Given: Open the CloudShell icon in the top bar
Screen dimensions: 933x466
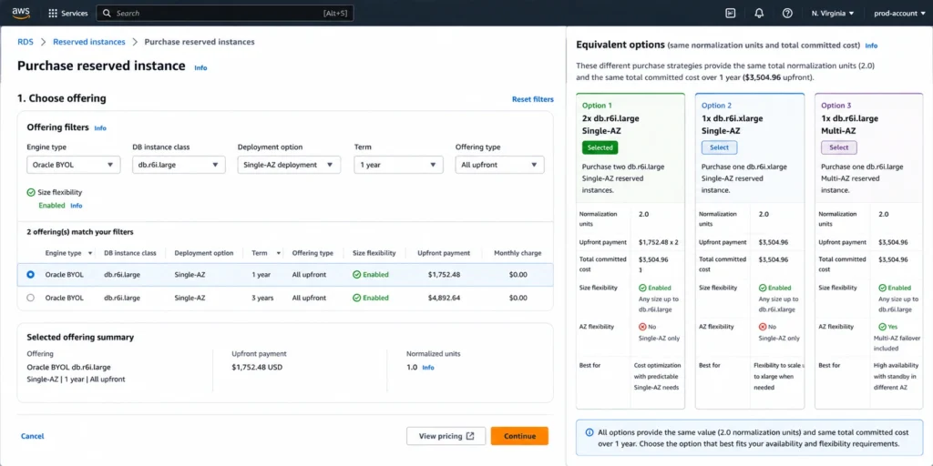Looking at the screenshot, I should 731,13.
